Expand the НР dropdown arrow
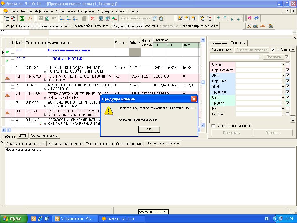This screenshot has height=223, width=297. point(283,109)
